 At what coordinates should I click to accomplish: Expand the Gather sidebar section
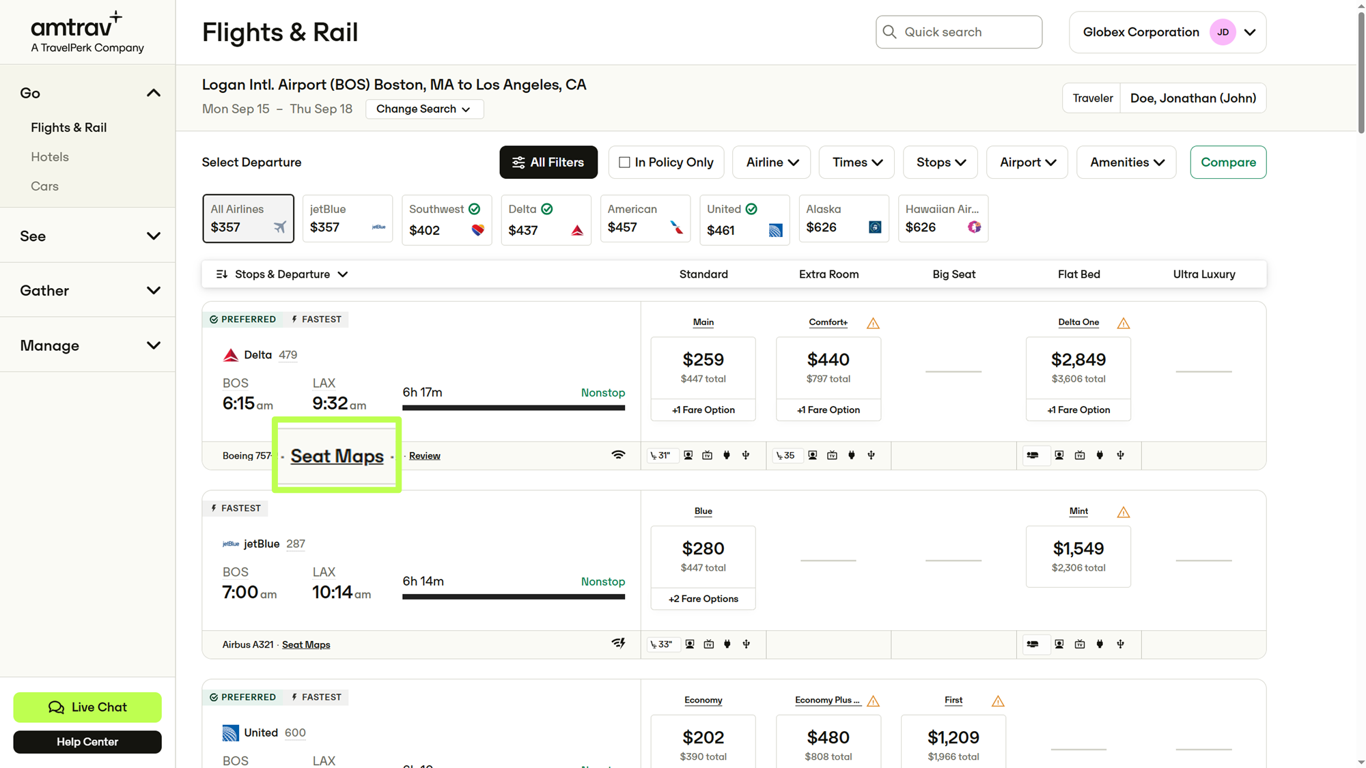[x=154, y=291]
